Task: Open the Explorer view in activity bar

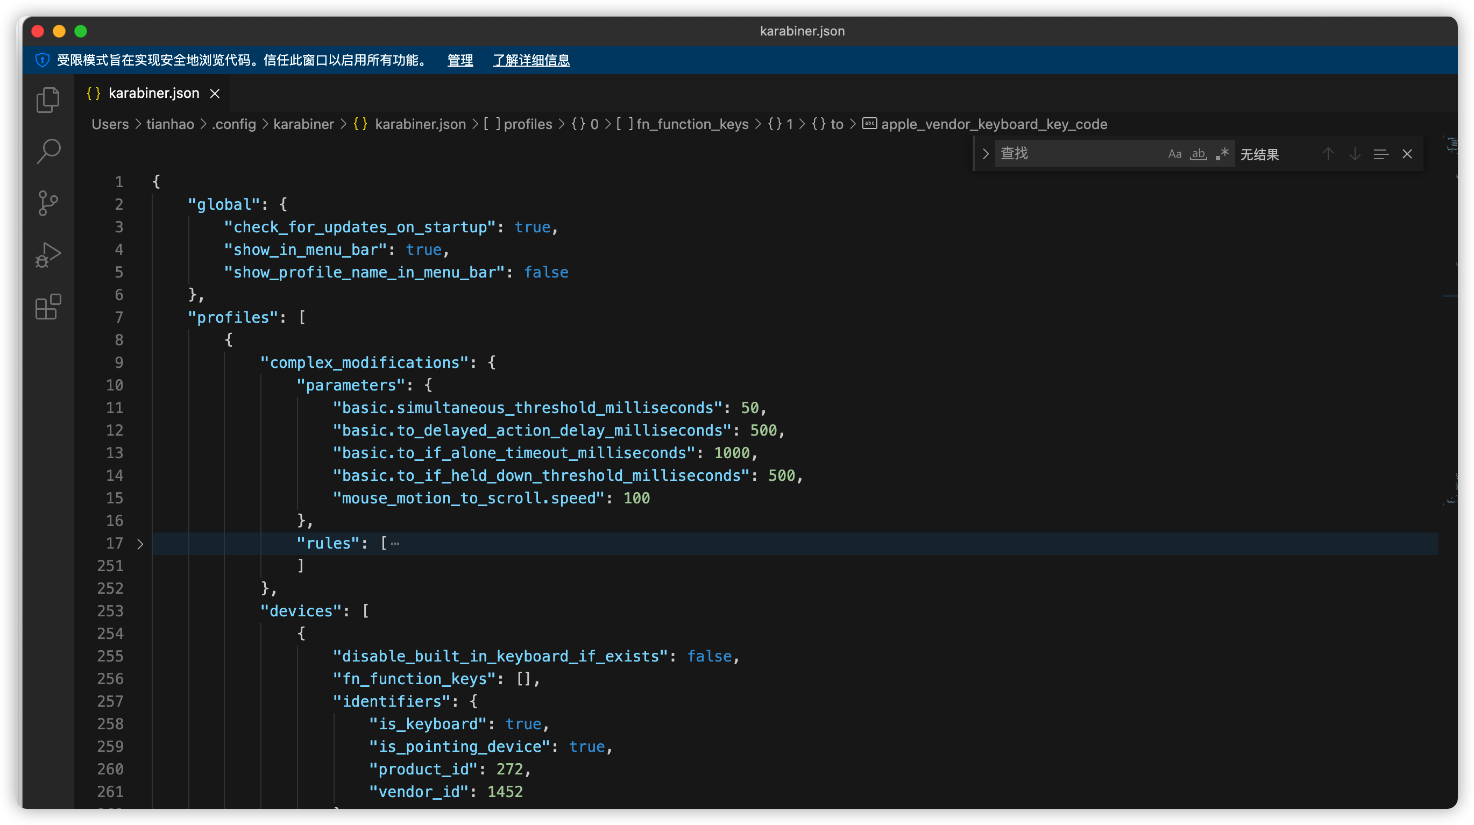Action: pyautogui.click(x=48, y=100)
